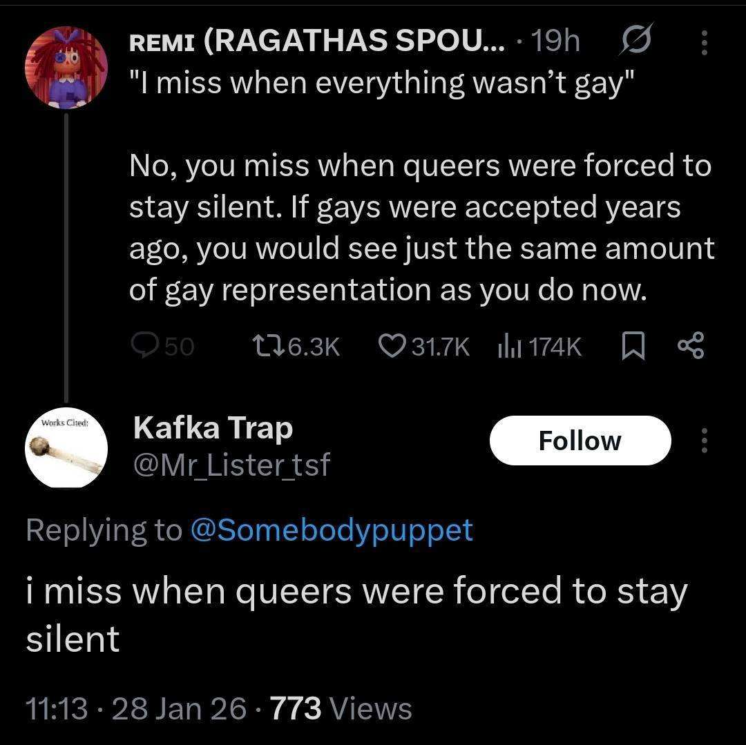Tap the share icon on REMI's tweet
Screen dimensions: 746x745
click(x=690, y=346)
